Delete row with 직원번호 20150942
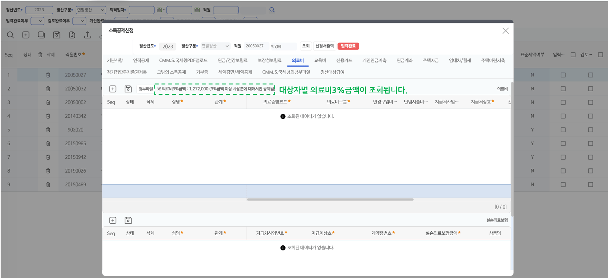 48,157
